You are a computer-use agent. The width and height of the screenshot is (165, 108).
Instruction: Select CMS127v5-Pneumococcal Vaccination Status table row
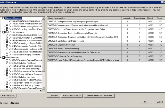(x=106, y=52)
